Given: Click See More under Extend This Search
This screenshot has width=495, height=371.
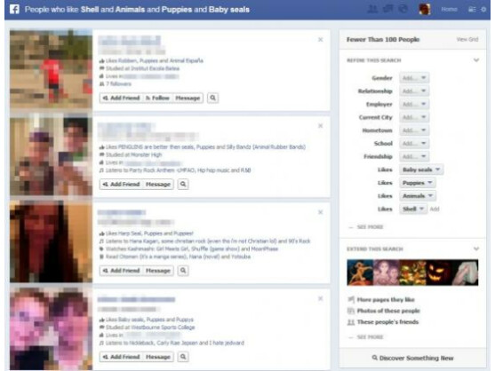Looking at the screenshot, I should coord(370,337).
